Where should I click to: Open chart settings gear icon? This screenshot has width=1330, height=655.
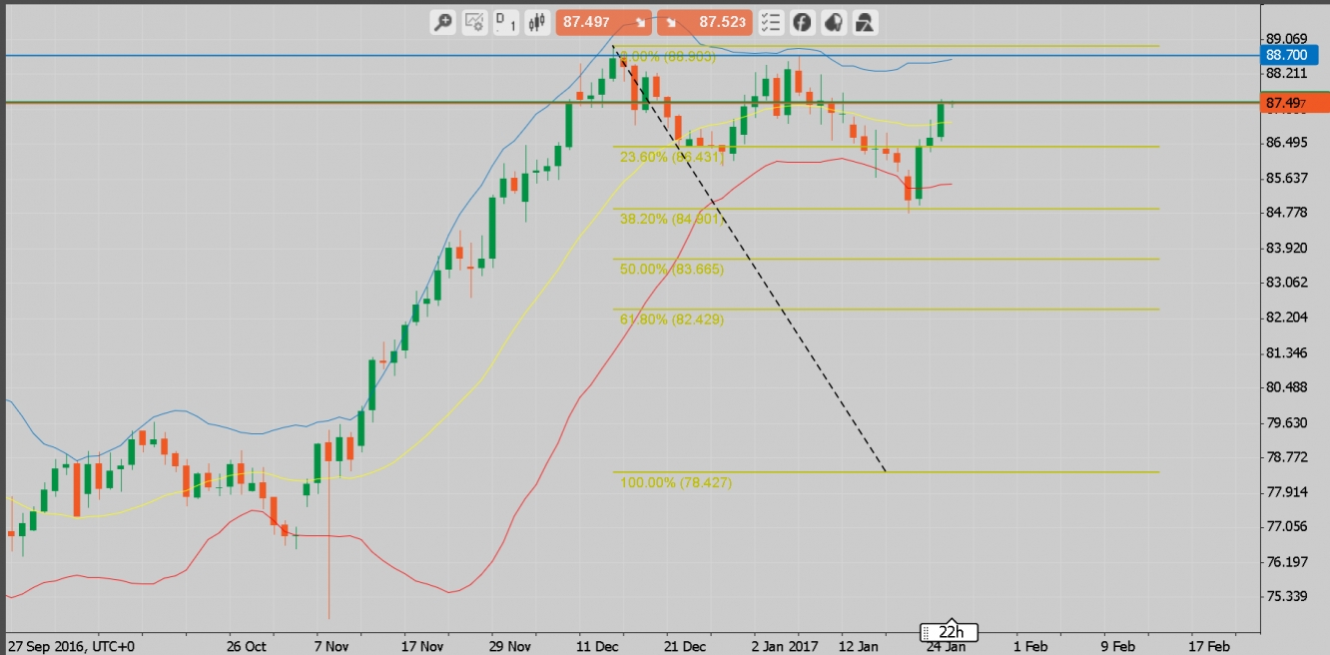click(x=475, y=22)
